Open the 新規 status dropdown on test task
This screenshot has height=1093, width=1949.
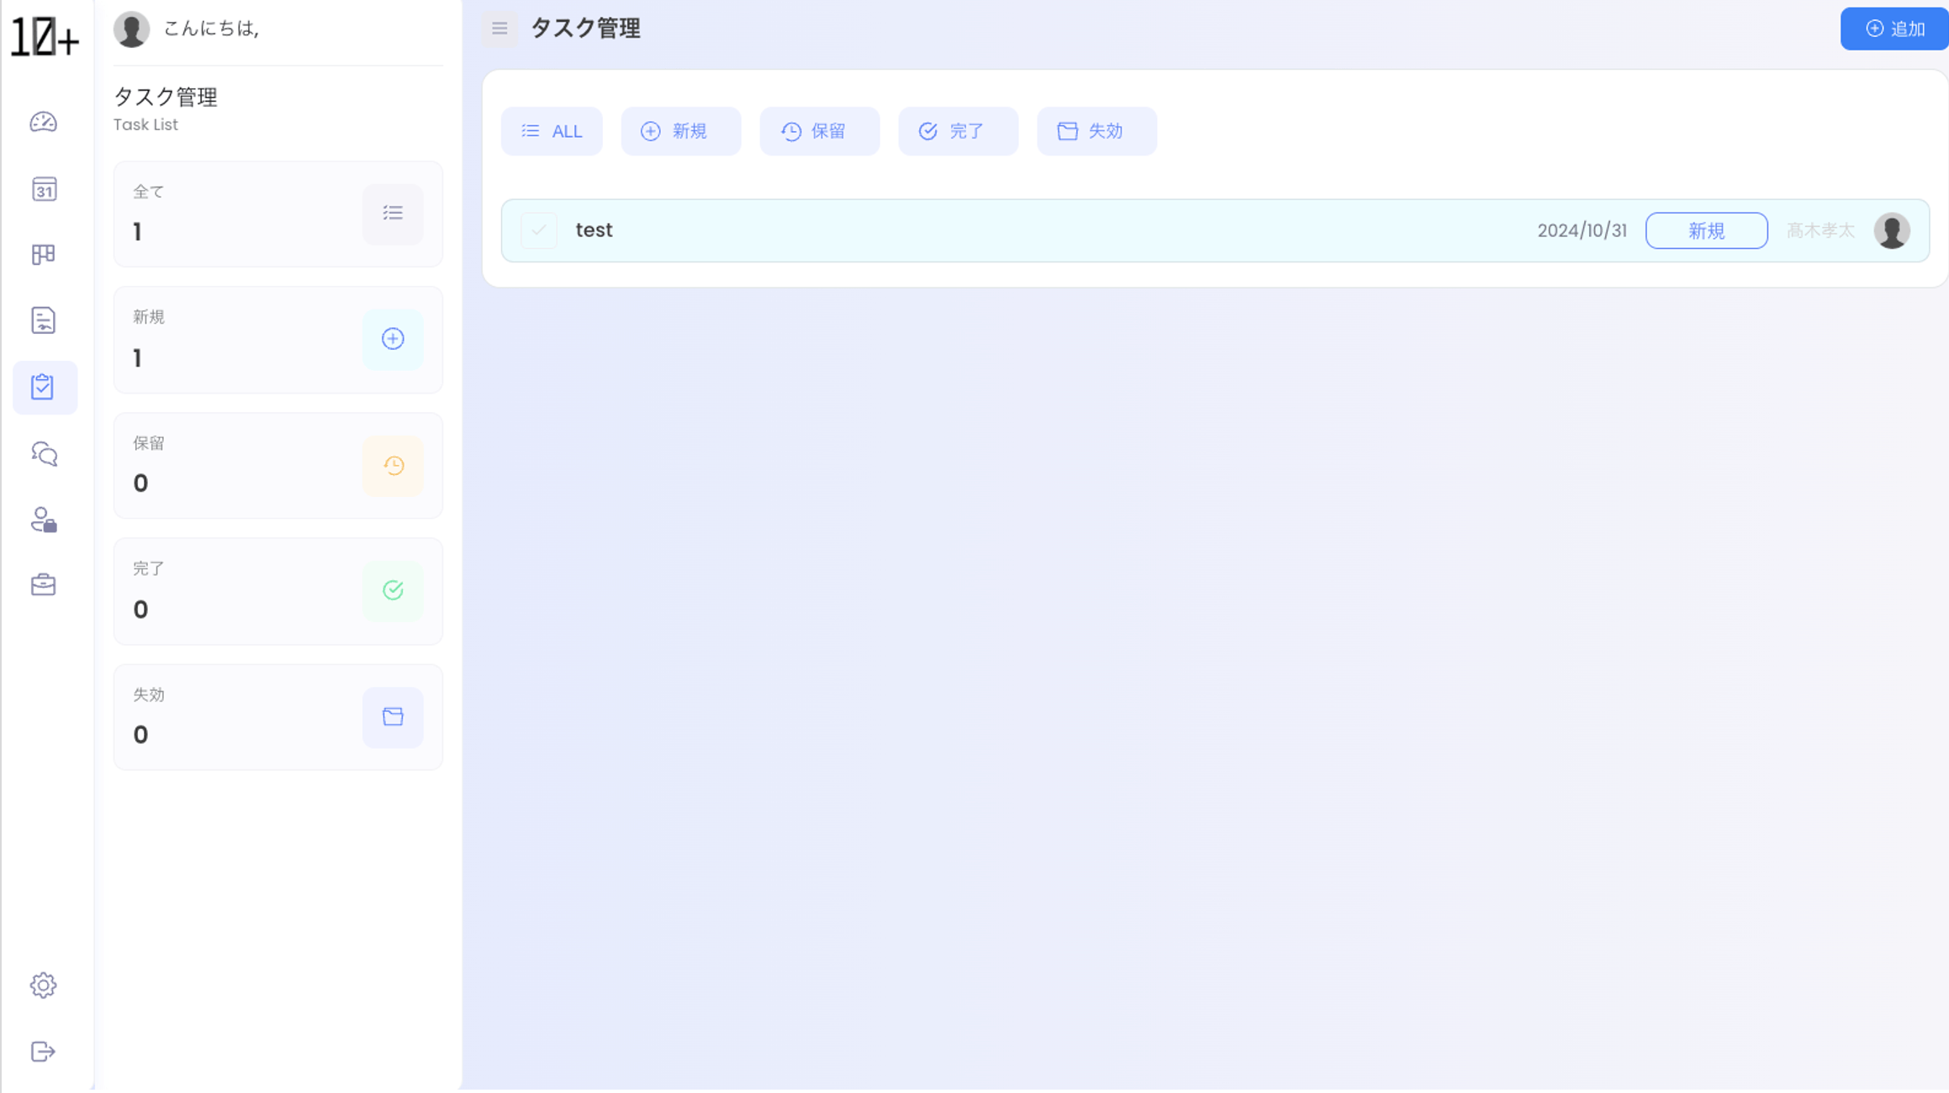pos(1706,231)
